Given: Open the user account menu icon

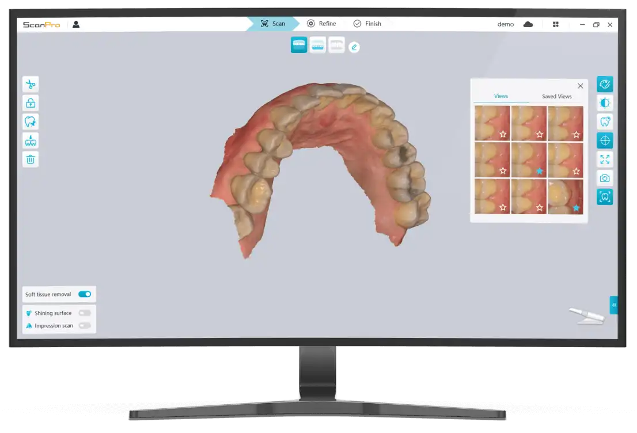Looking at the screenshot, I should pyautogui.click(x=76, y=24).
